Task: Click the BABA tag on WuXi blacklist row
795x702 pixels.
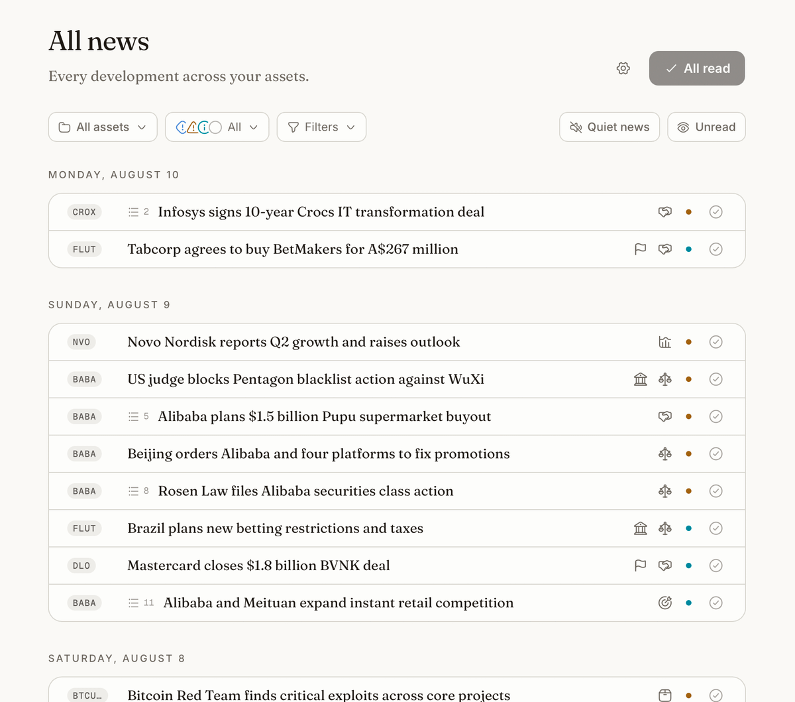Action: click(x=84, y=379)
